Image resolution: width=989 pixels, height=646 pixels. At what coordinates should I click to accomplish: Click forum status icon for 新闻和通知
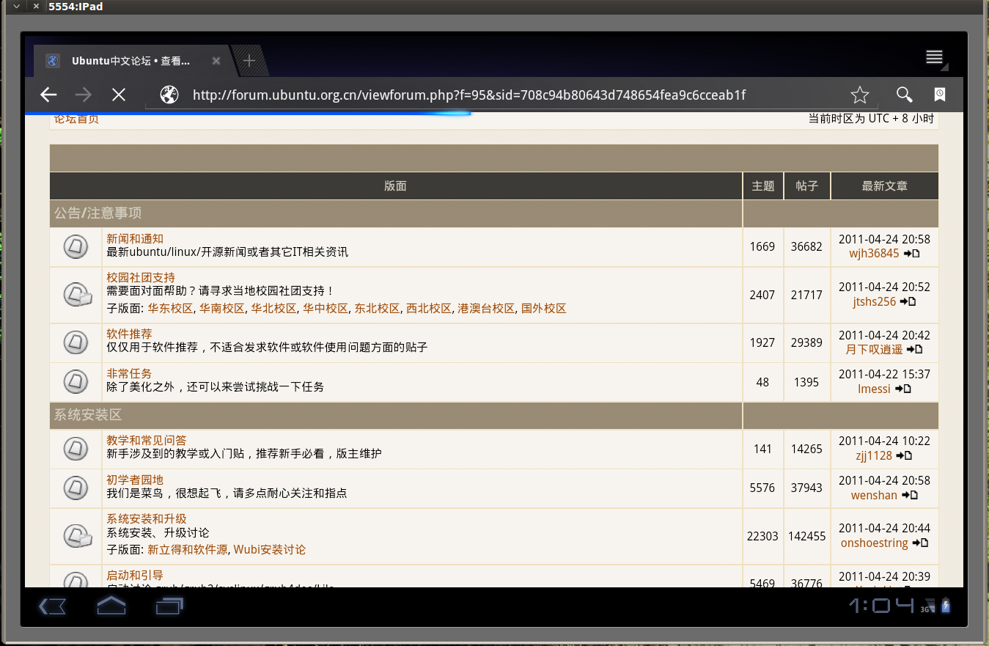click(76, 246)
